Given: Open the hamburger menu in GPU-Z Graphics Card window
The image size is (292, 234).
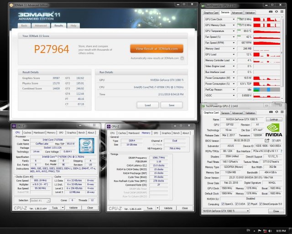Looking at the screenshot, I should point(282,112).
